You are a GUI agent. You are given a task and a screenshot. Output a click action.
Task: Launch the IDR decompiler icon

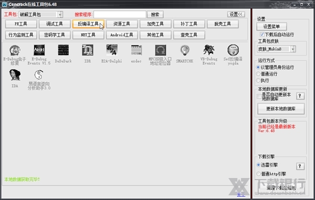tap(88, 50)
